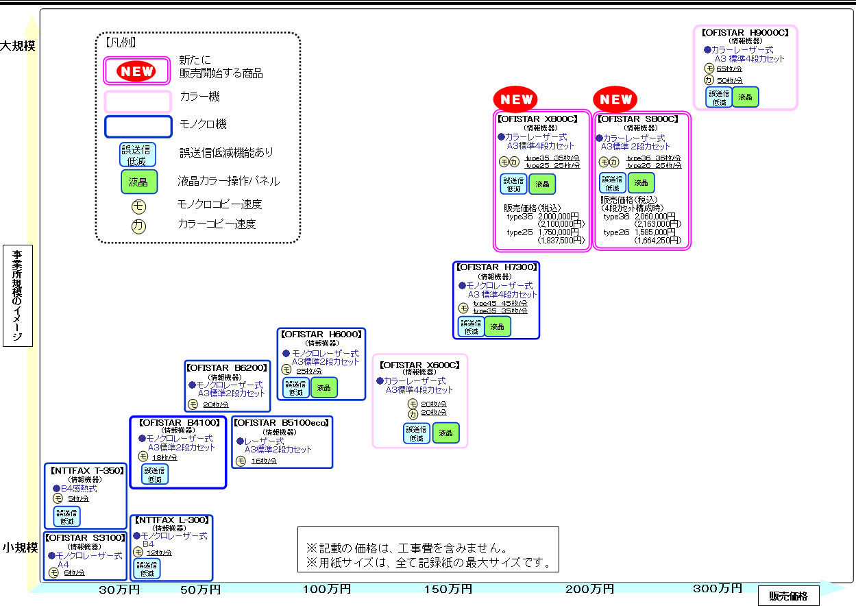
Task: Click the モ icon beside 65枚/分 in H9000C
Action: pos(710,68)
